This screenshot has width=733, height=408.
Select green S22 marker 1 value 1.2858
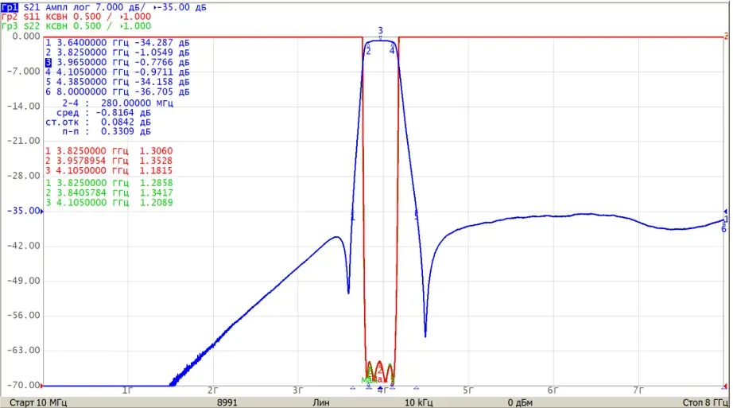pyautogui.click(x=156, y=183)
